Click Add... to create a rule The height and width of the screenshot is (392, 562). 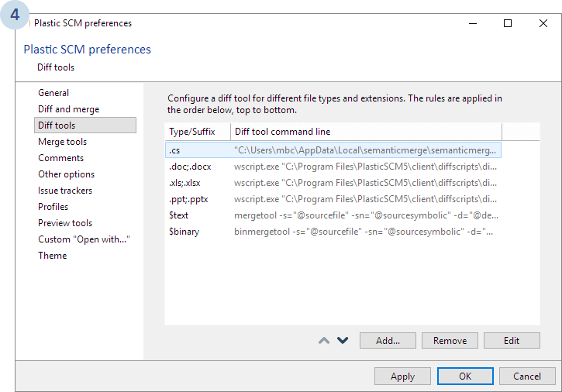[x=388, y=340]
